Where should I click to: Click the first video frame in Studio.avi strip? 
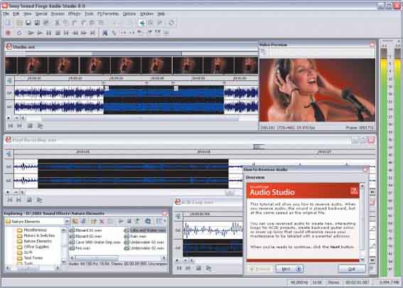tap(11, 65)
